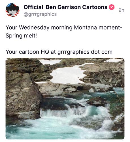Image resolution: width=130 pixels, height=142 pixels.
Task: Click the word "Official" in display name
Action: [x=33, y=7]
